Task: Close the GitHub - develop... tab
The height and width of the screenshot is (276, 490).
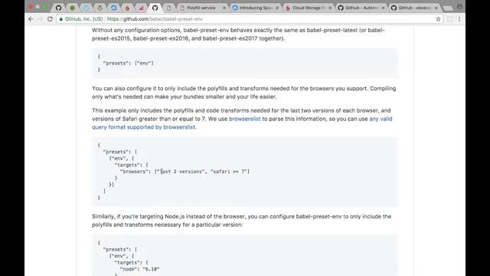Action: pos(436,8)
